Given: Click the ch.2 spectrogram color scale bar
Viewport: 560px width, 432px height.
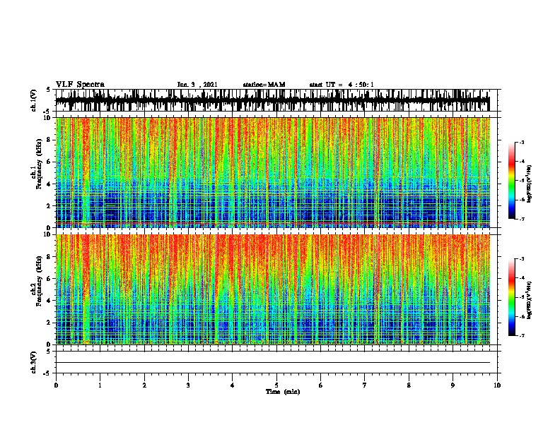Looking at the screenshot, I should click(x=511, y=297).
